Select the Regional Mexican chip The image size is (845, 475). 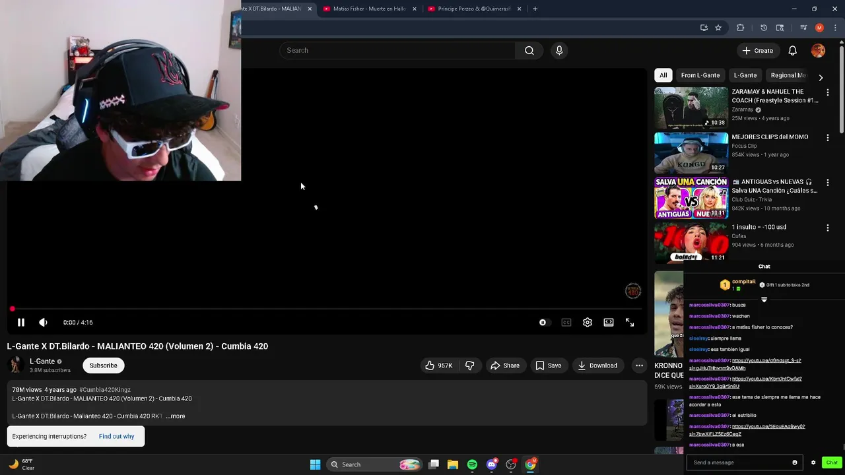(x=788, y=75)
